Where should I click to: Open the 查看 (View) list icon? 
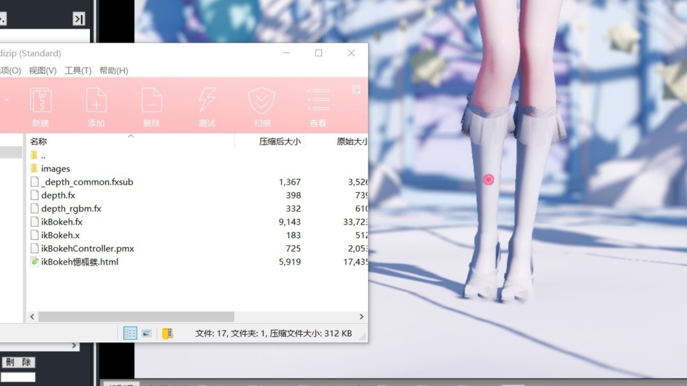coord(318,101)
